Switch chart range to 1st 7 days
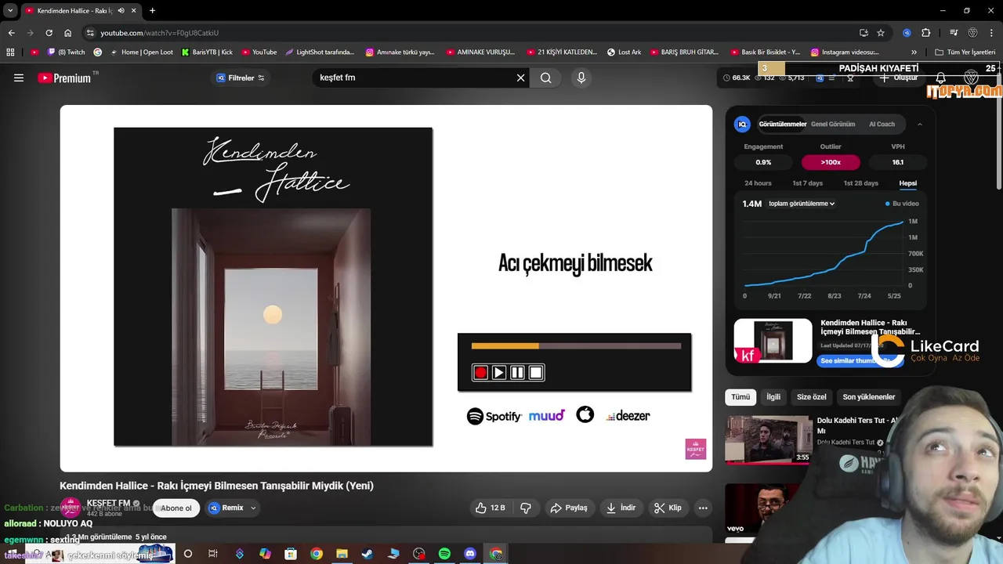Image resolution: width=1003 pixels, height=564 pixels. pyautogui.click(x=807, y=183)
